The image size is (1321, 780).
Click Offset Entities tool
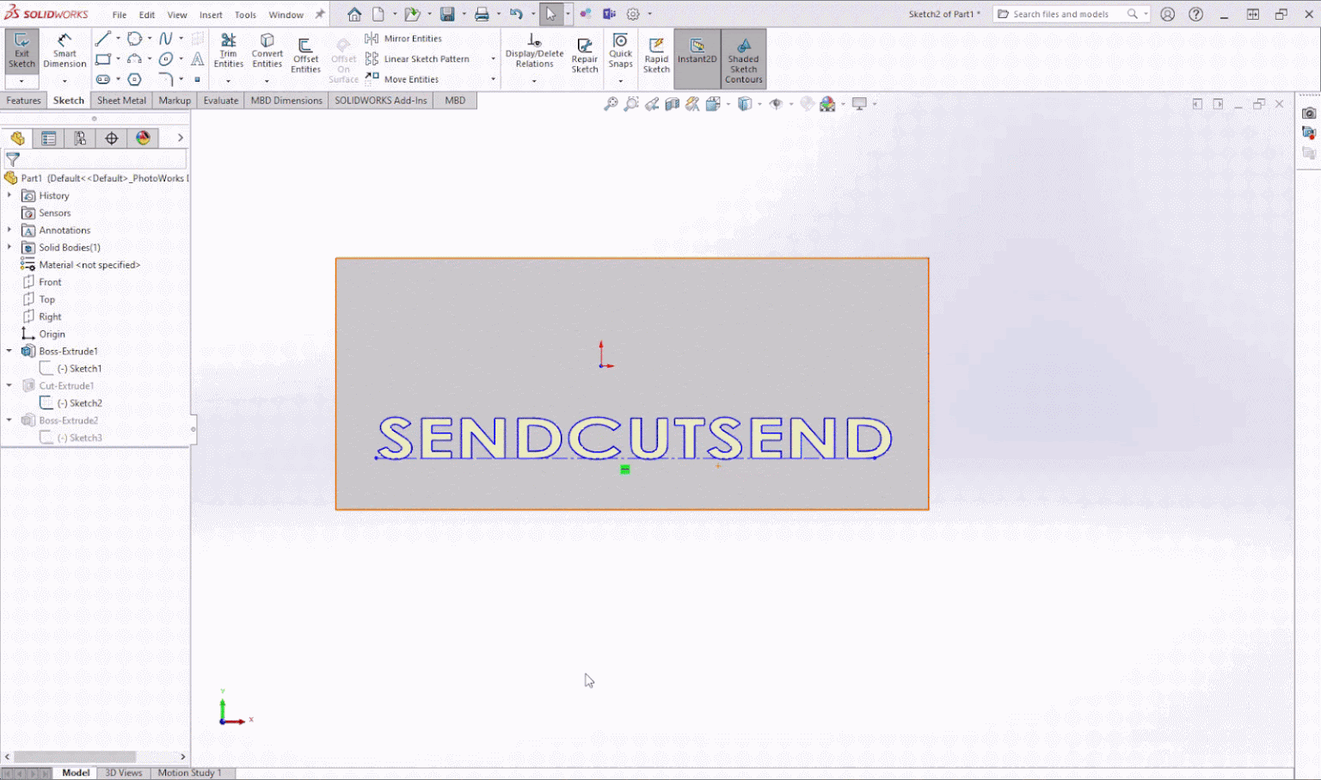[x=305, y=56]
